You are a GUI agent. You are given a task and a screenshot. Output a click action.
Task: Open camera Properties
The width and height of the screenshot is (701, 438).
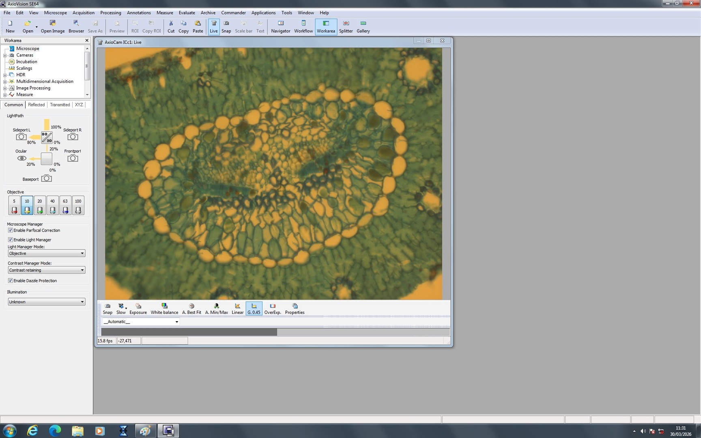(x=295, y=308)
